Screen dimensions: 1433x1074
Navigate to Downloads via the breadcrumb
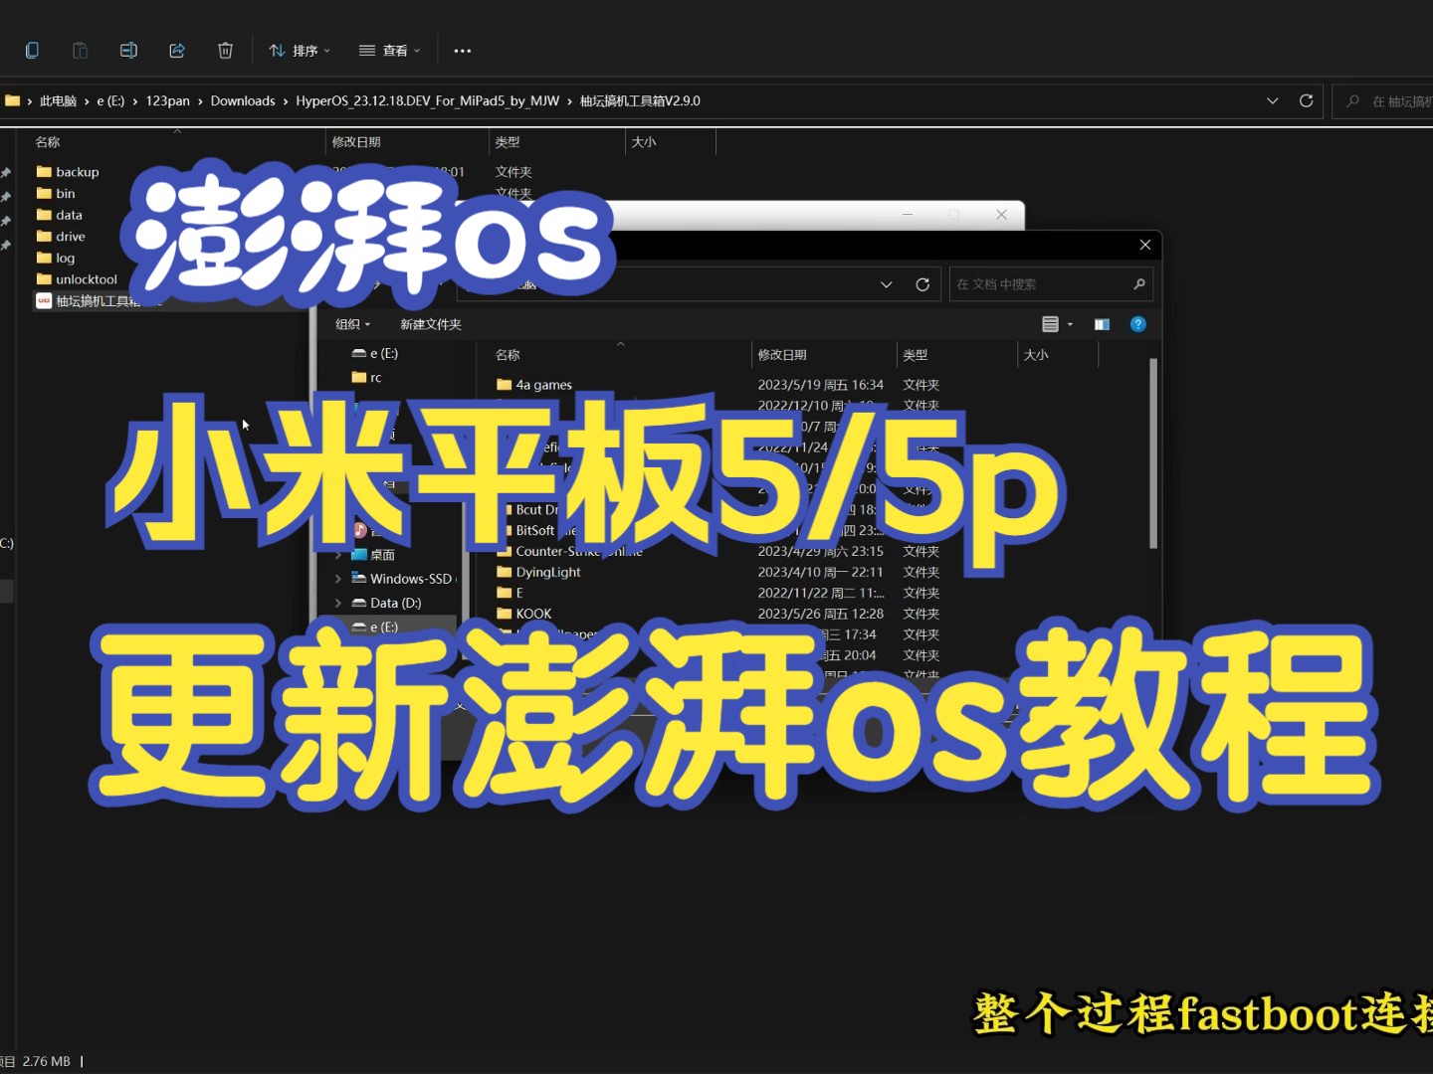tap(243, 100)
